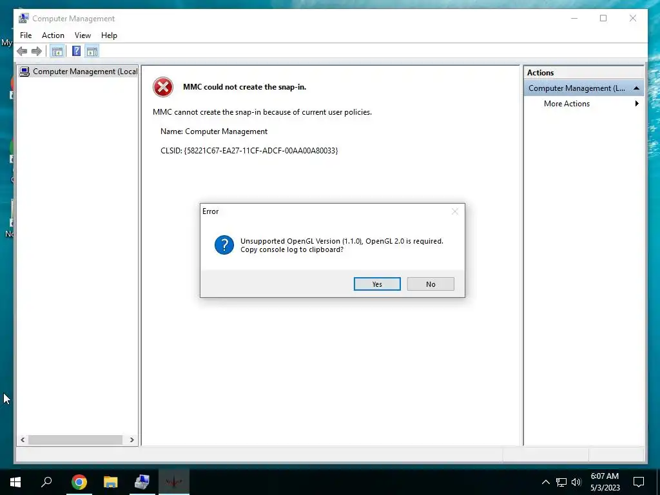Viewport: 660px width, 495px height.
Task: Click Computer Management title bar icon
Action: coord(24,18)
